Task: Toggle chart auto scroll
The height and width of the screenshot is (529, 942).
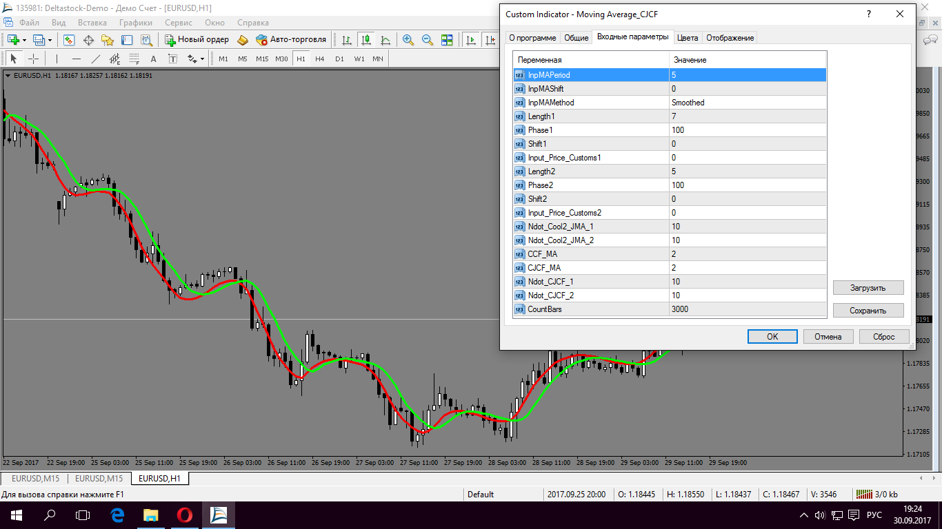Action: click(472, 40)
